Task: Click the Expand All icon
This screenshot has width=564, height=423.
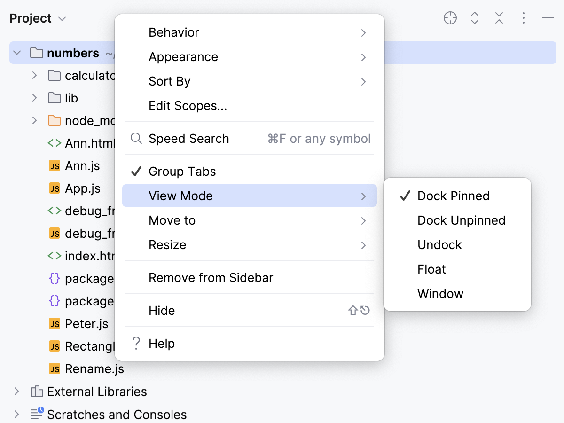Action: click(474, 18)
